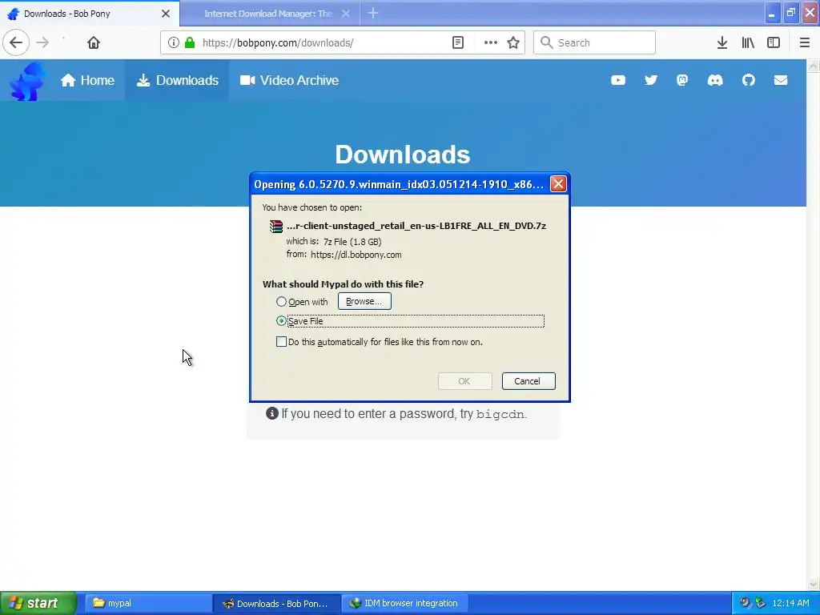Viewport: 820px width, 615px height.
Task: Switch to Downloads - Bob Pony tab
Action: point(90,14)
